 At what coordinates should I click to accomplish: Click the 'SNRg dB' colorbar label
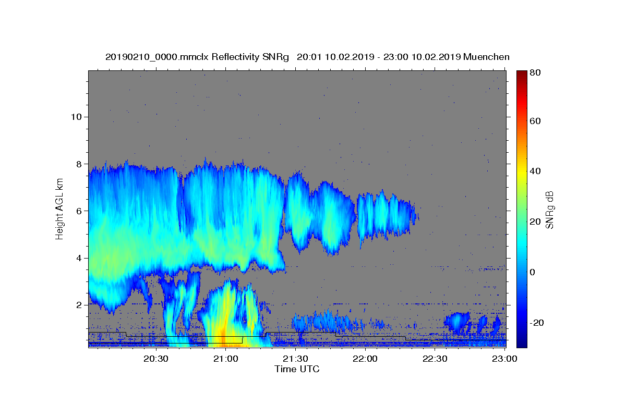(549, 210)
